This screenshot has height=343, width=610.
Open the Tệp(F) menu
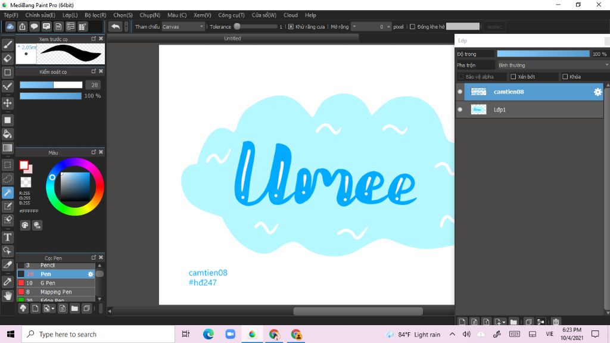coord(11,15)
